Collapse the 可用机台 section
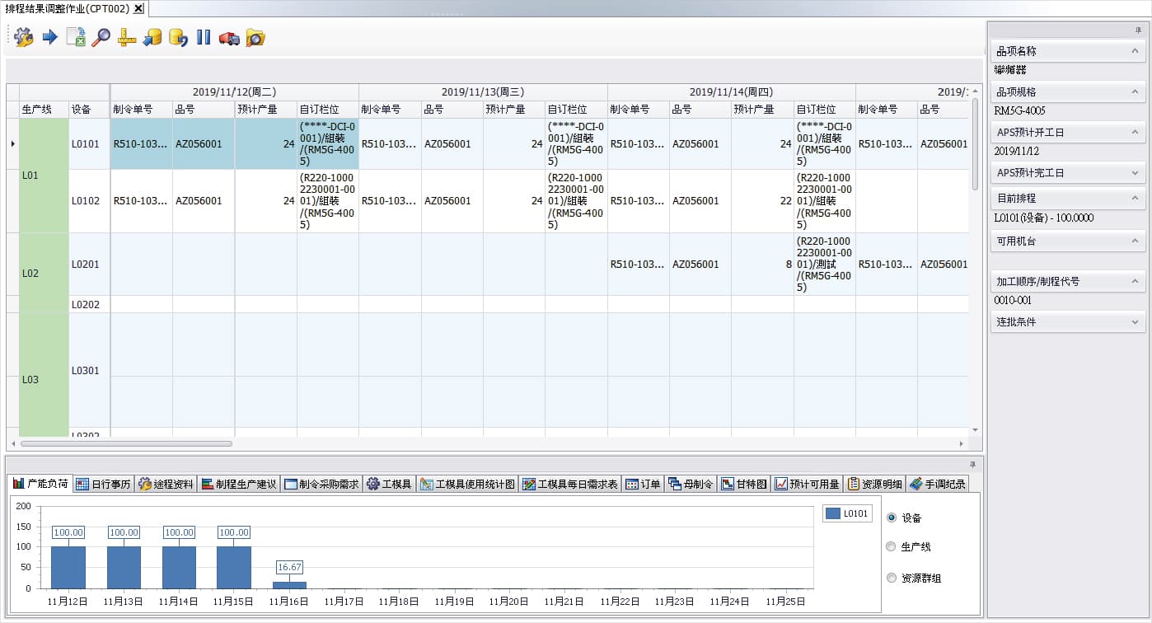 tap(1135, 241)
